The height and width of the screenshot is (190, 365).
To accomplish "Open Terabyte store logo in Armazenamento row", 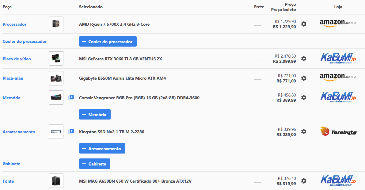I will (338, 131).
